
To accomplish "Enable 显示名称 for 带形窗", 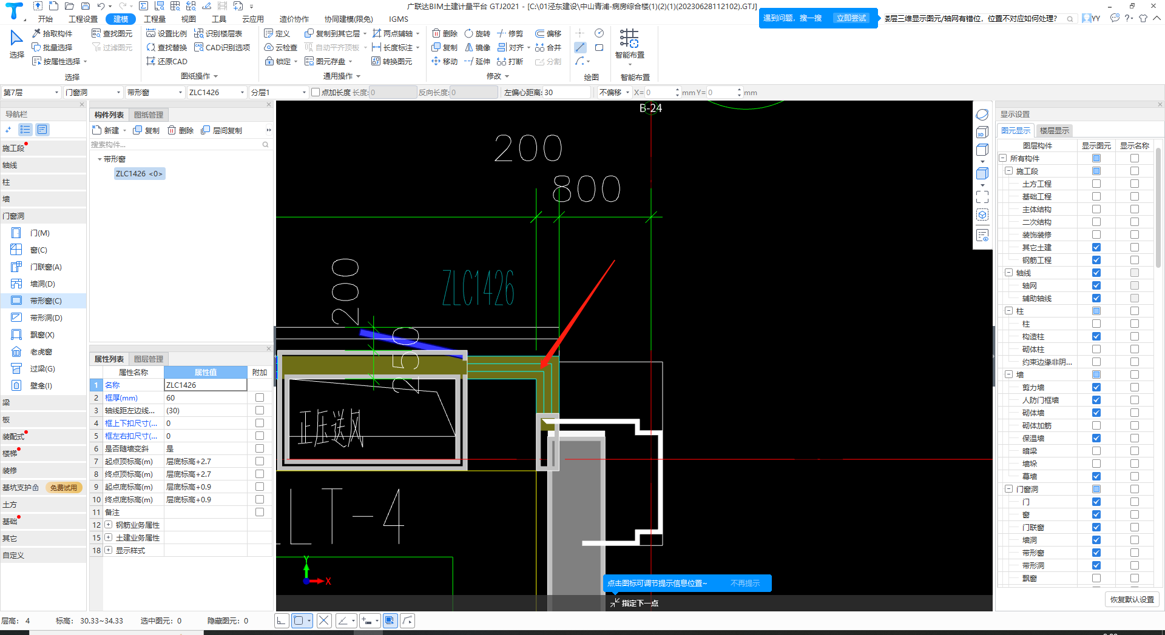I will (x=1135, y=553).
